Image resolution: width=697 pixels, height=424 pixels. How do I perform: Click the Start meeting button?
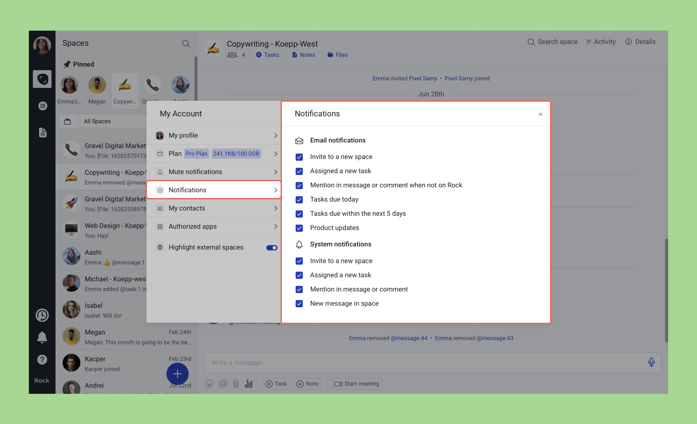point(357,384)
